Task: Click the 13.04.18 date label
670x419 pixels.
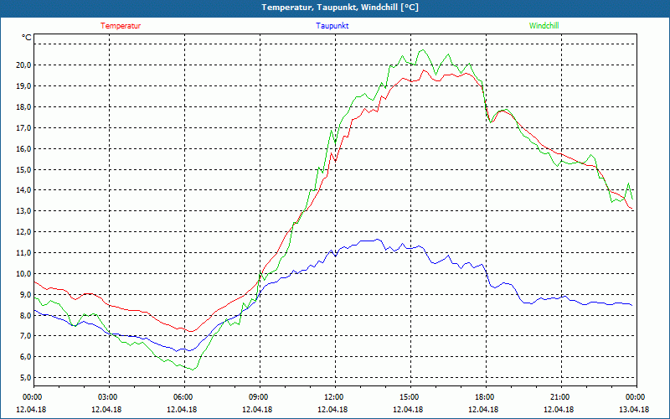Action: coord(634,410)
